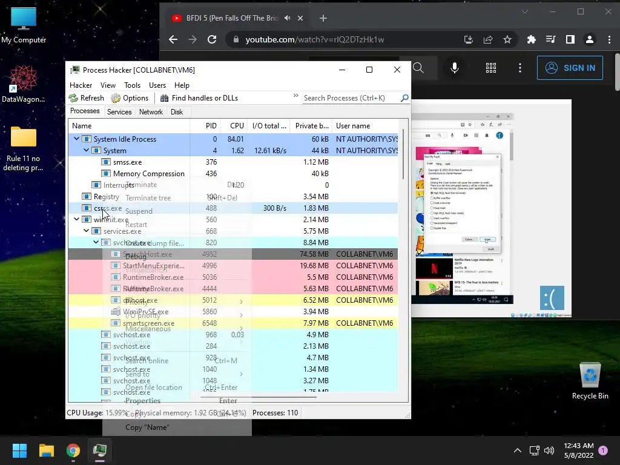This screenshot has width=620, height=465.
Task: Select the Memory Compression process
Action: (233, 173)
